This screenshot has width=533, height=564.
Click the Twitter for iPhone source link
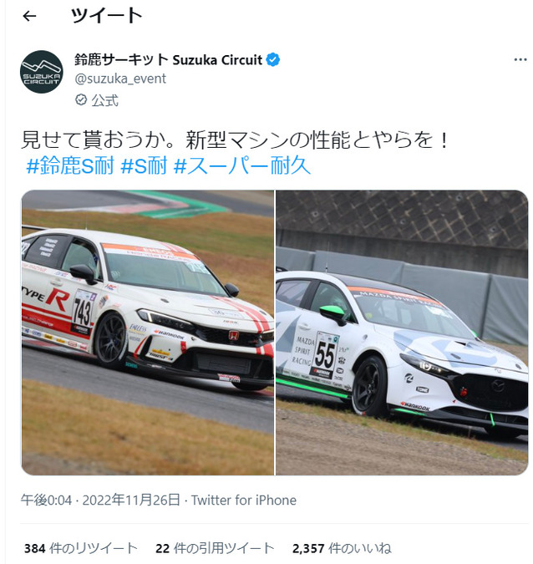tap(244, 500)
